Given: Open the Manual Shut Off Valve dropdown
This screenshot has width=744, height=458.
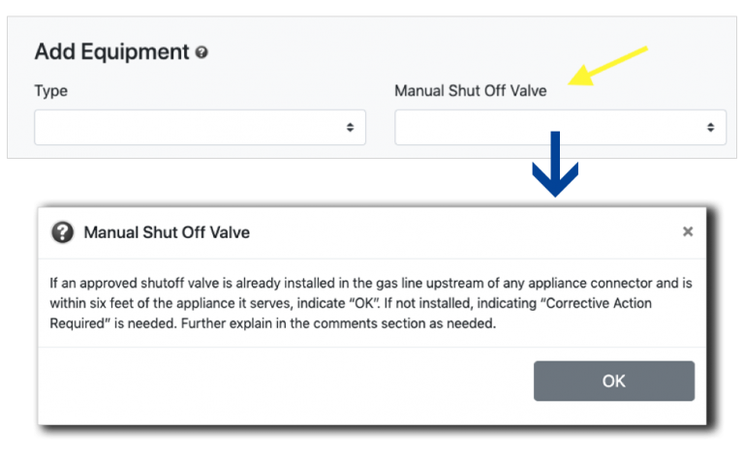Looking at the screenshot, I should pyautogui.click(x=560, y=127).
